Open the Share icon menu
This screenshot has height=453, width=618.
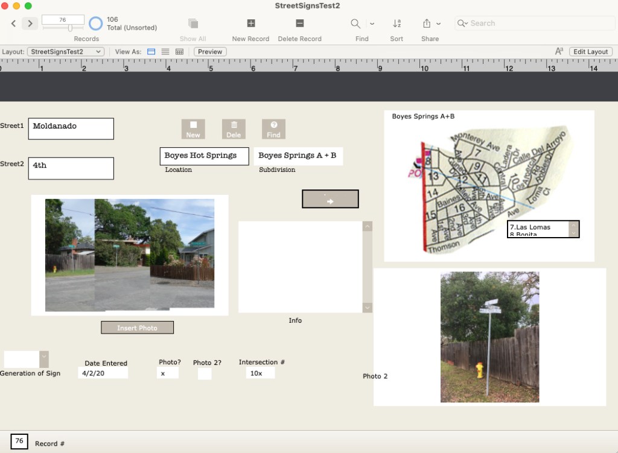pyautogui.click(x=427, y=24)
